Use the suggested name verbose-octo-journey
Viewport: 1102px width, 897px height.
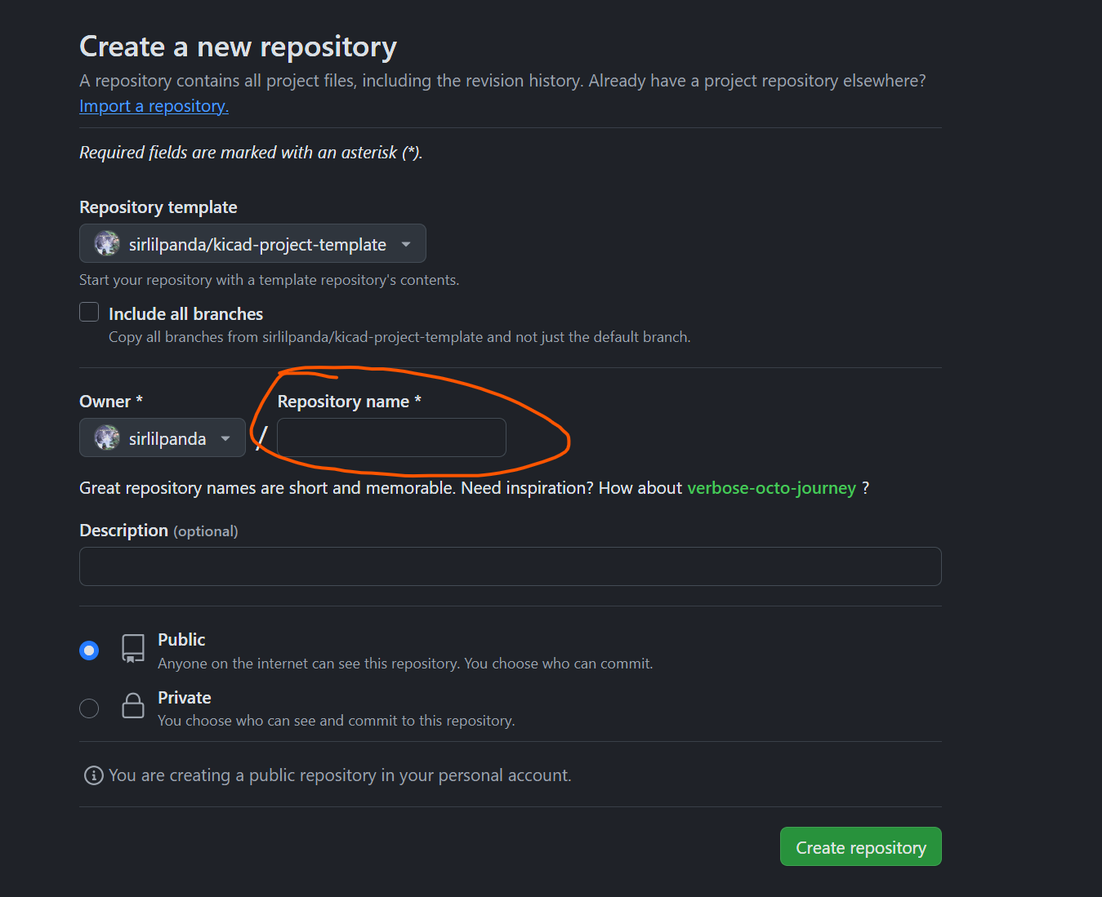click(771, 488)
